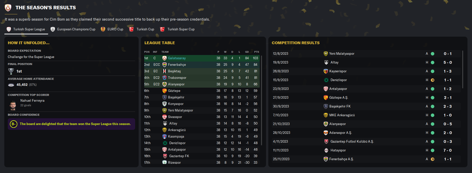
Task: Click the Kayserispor crest in competition results
Action: [x=326, y=71]
